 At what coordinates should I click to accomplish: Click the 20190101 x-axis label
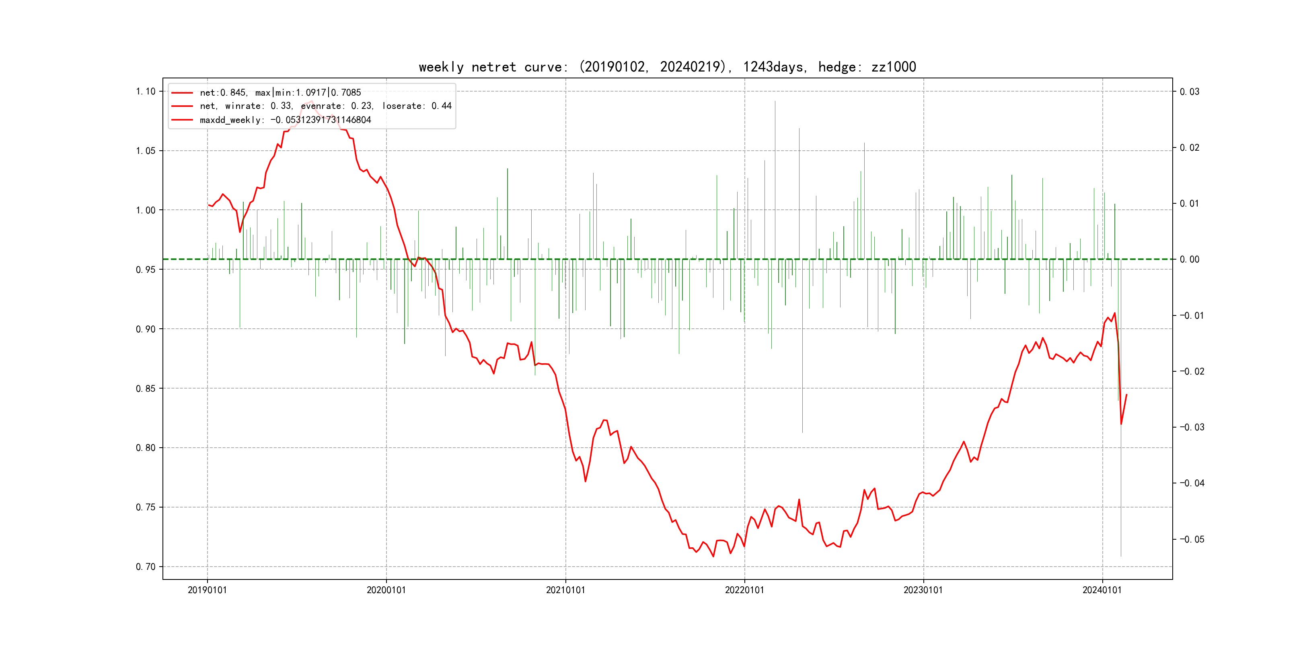(207, 590)
